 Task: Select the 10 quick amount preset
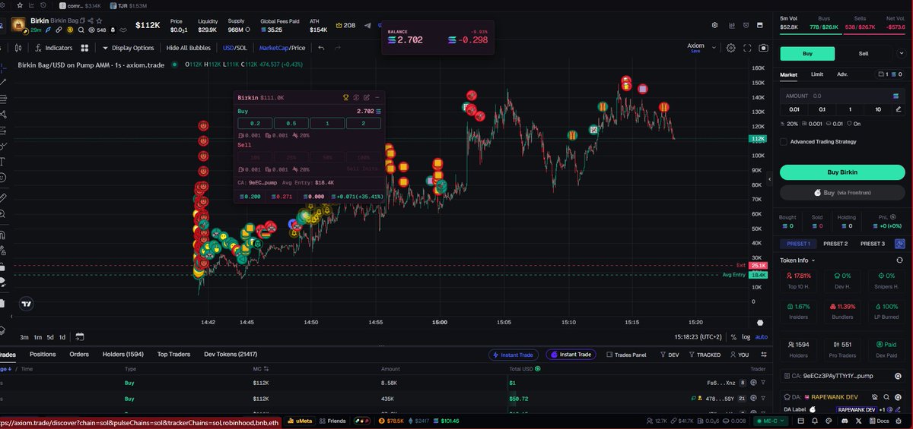(x=877, y=109)
